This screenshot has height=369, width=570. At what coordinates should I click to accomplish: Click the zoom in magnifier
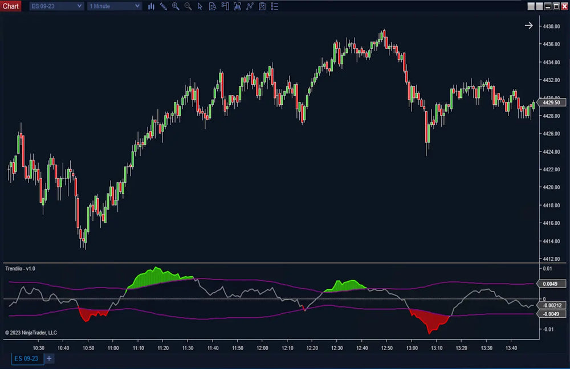(176, 6)
